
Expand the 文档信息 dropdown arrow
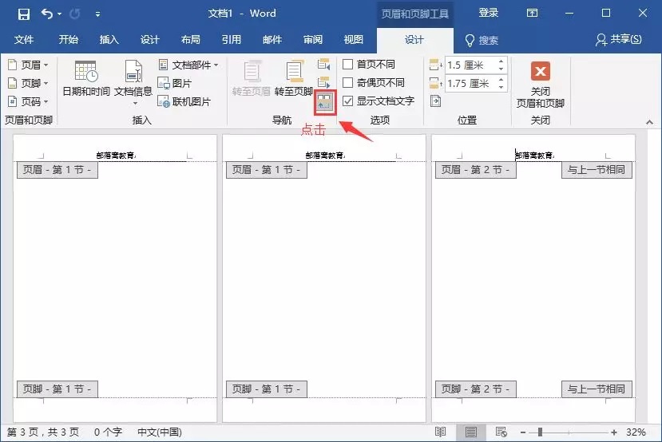click(x=135, y=104)
